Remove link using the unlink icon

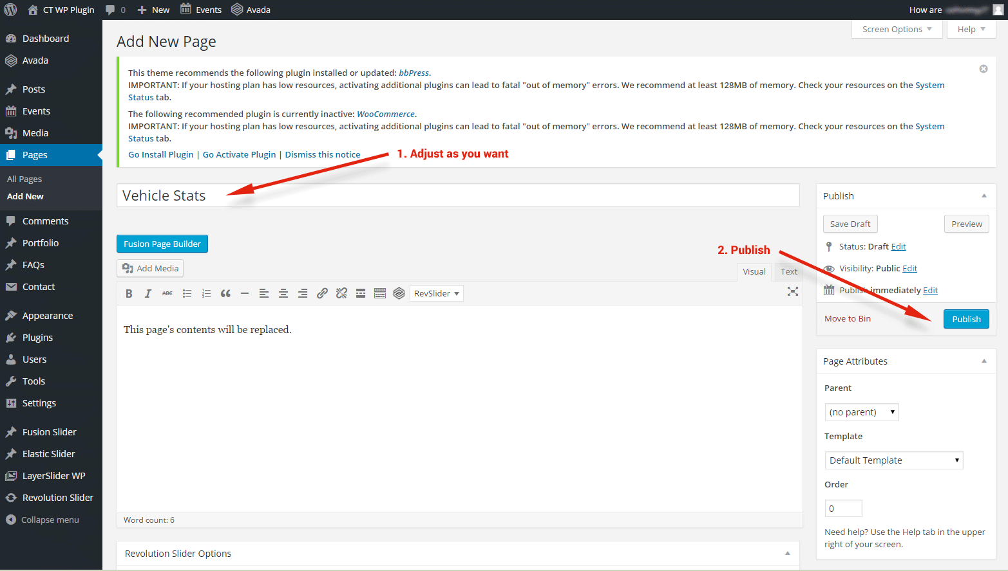coord(341,293)
